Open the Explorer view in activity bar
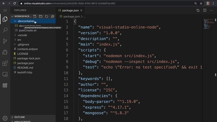217x122 pixels. [5, 19]
